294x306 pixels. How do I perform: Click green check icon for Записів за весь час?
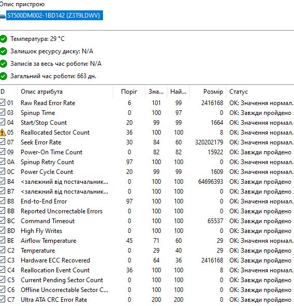3,64
